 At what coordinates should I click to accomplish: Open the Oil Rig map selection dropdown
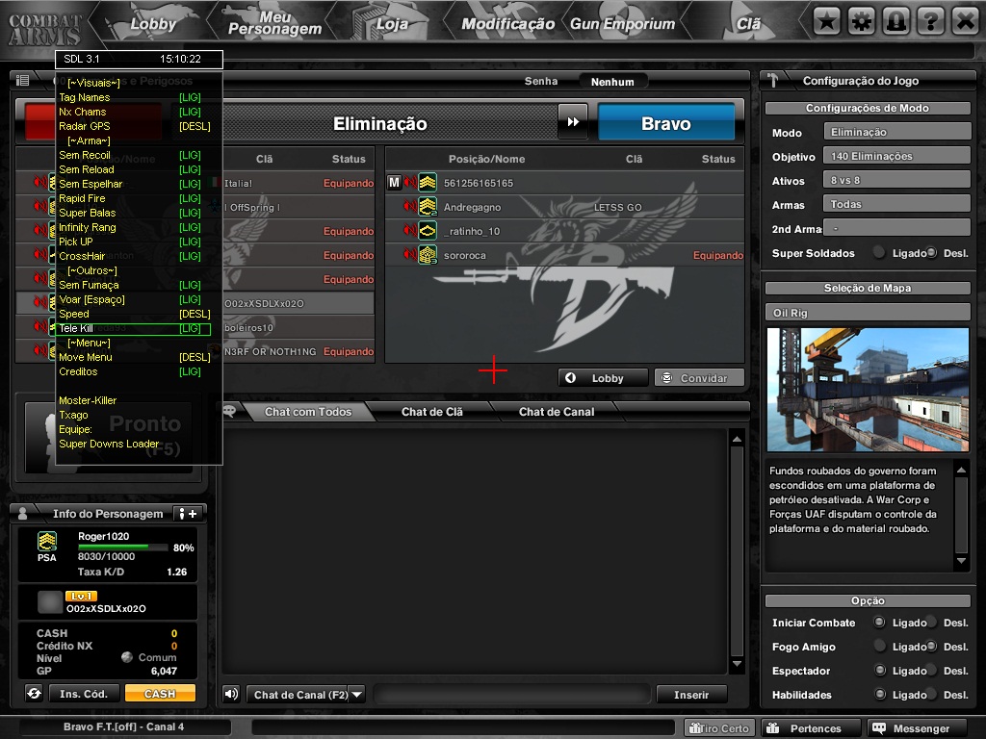(x=868, y=313)
